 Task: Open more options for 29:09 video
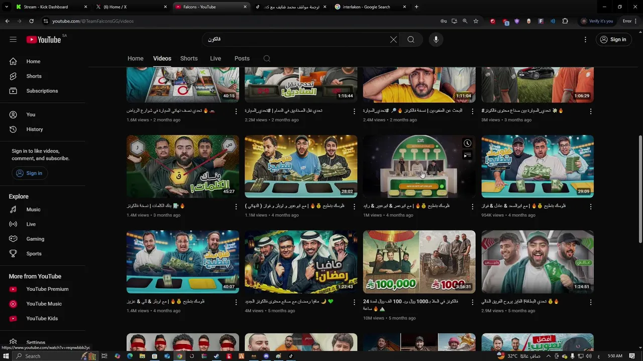591,207
